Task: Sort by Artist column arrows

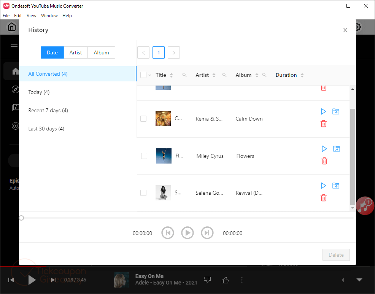Action: (x=214, y=75)
